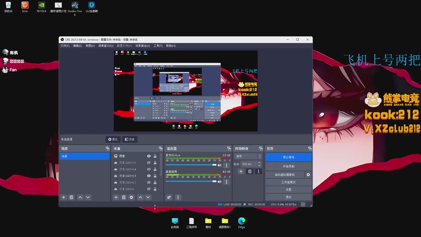Pop out the 场景 Scenes dock
Viewport: 421px width, 237px height.
(x=108, y=149)
